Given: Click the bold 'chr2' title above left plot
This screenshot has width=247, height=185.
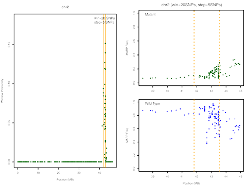Looking at the screenshot, I should [x=65, y=7].
